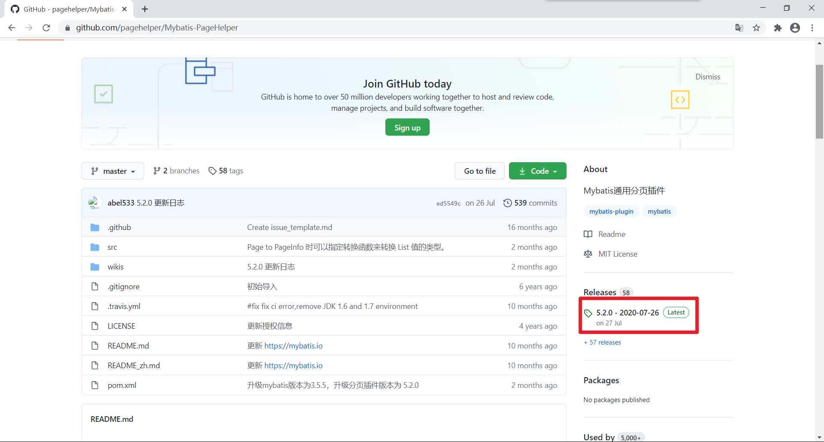This screenshot has width=824, height=442.
Task: Click the src folder icon
Action: tap(95, 247)
